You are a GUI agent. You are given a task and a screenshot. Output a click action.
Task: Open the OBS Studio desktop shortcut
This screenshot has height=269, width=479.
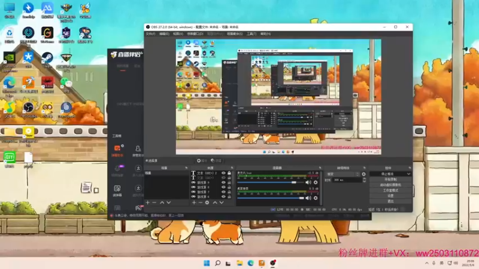[x=28, y=110]
